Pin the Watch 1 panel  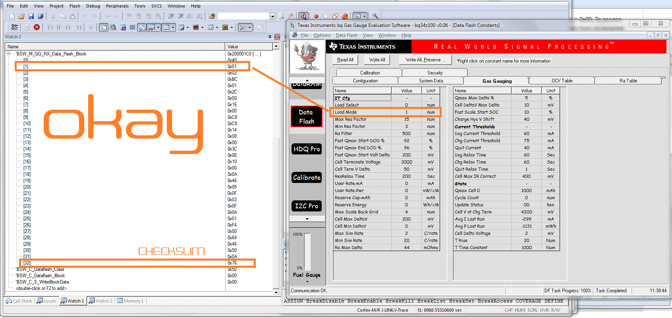[x=270, y=37]
